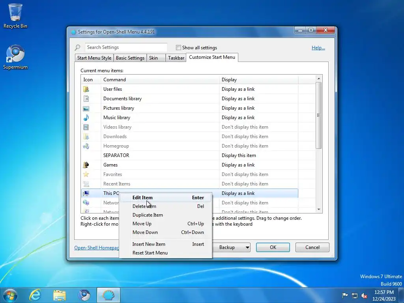Choose Delete Item in the context menu
This screenshot has width=404, height=303.
[x=166, y=206]
